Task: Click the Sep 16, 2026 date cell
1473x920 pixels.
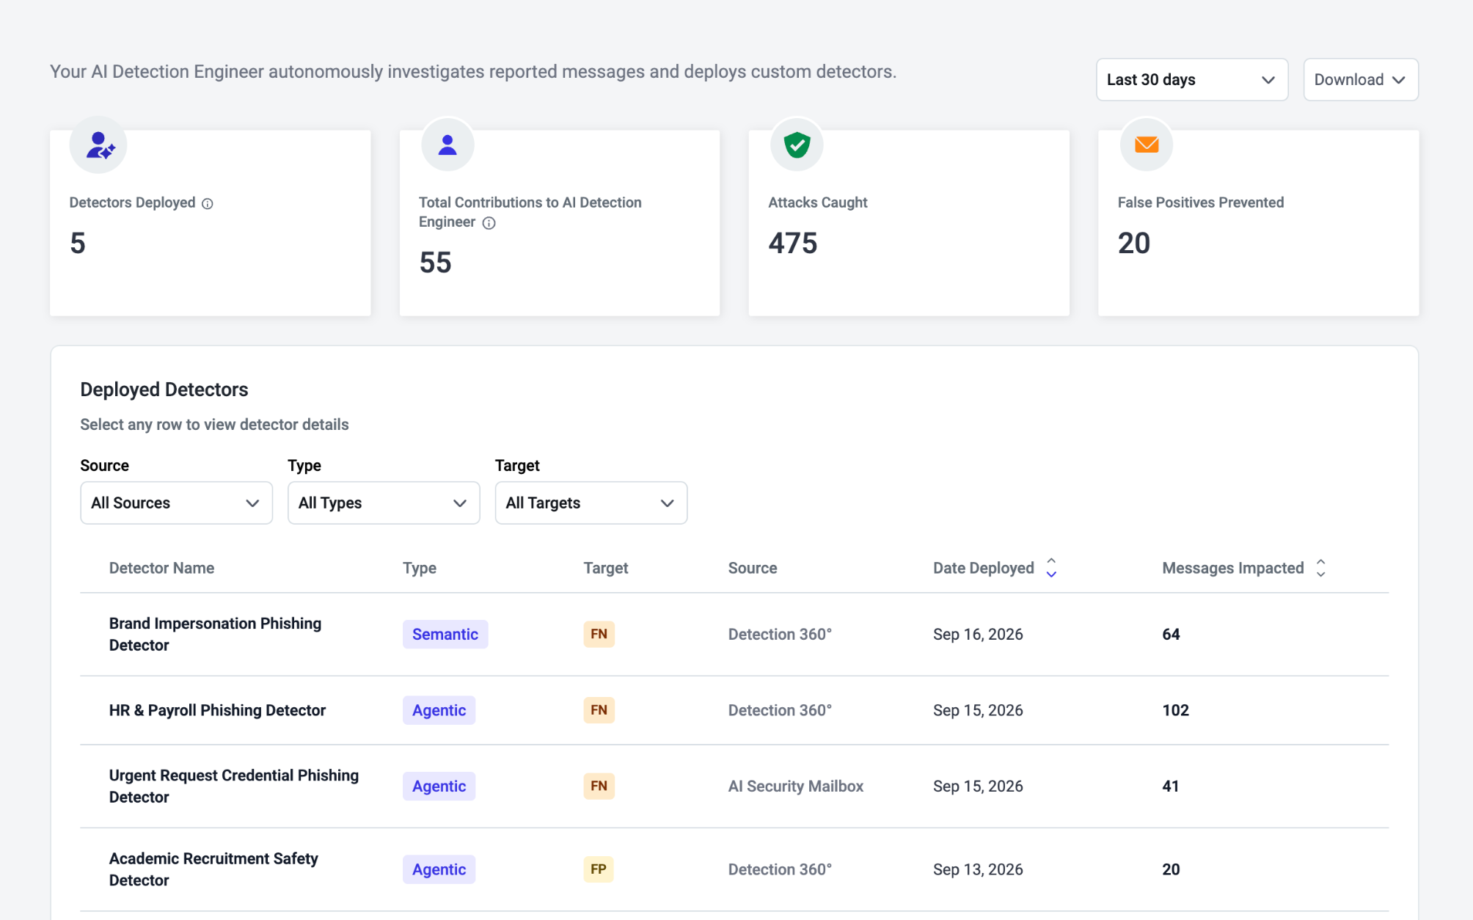Action: coord(978,634)
